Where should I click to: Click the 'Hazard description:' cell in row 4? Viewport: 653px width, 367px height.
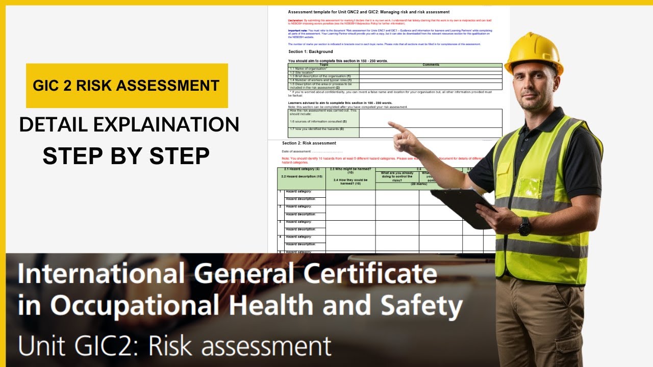pyautogui.click(x=305, y=246)
